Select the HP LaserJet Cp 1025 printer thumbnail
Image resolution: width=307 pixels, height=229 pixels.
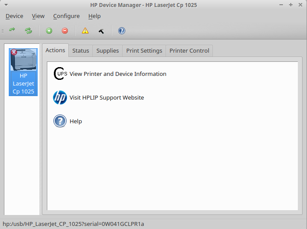pyautogui.click(x=23, y=60)
